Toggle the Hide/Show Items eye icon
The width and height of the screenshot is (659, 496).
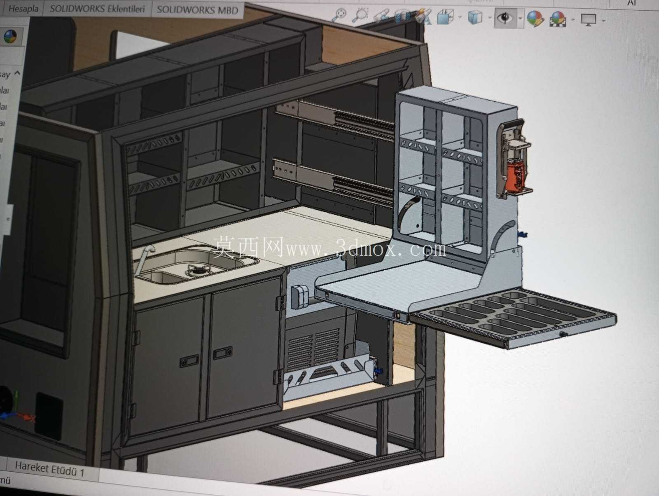coord(505,18)
